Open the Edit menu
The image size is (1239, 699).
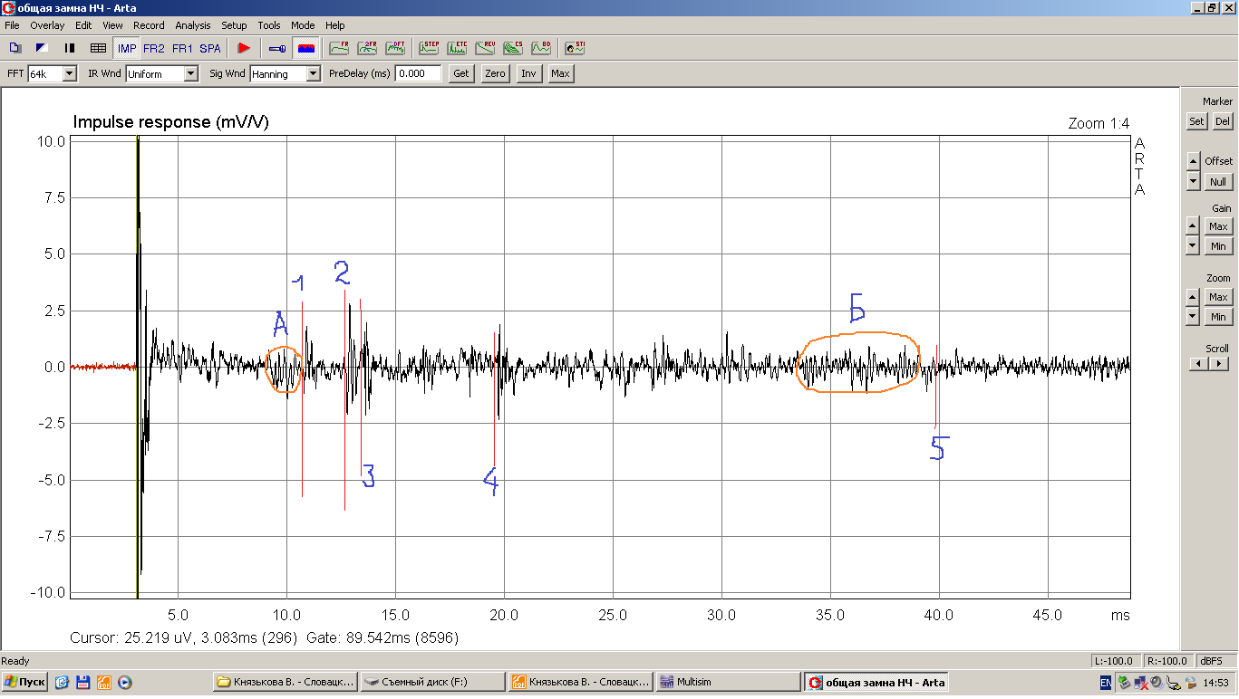(83, 25)
